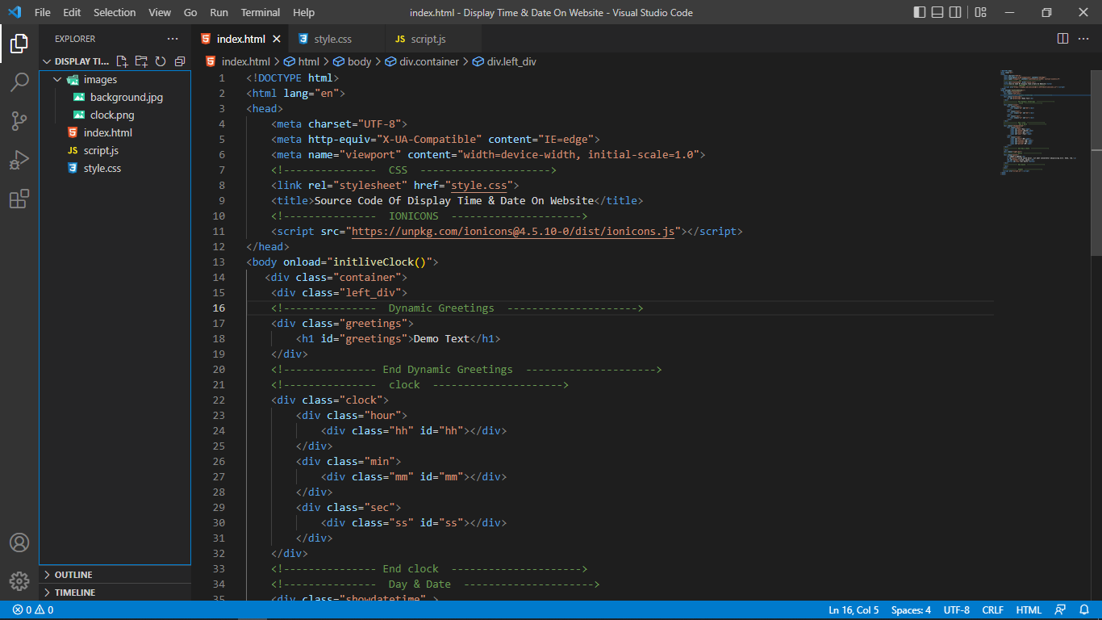The image size is (1102, 620).
Task: Click the New File icon in Explorer
Action: point(122,61)
